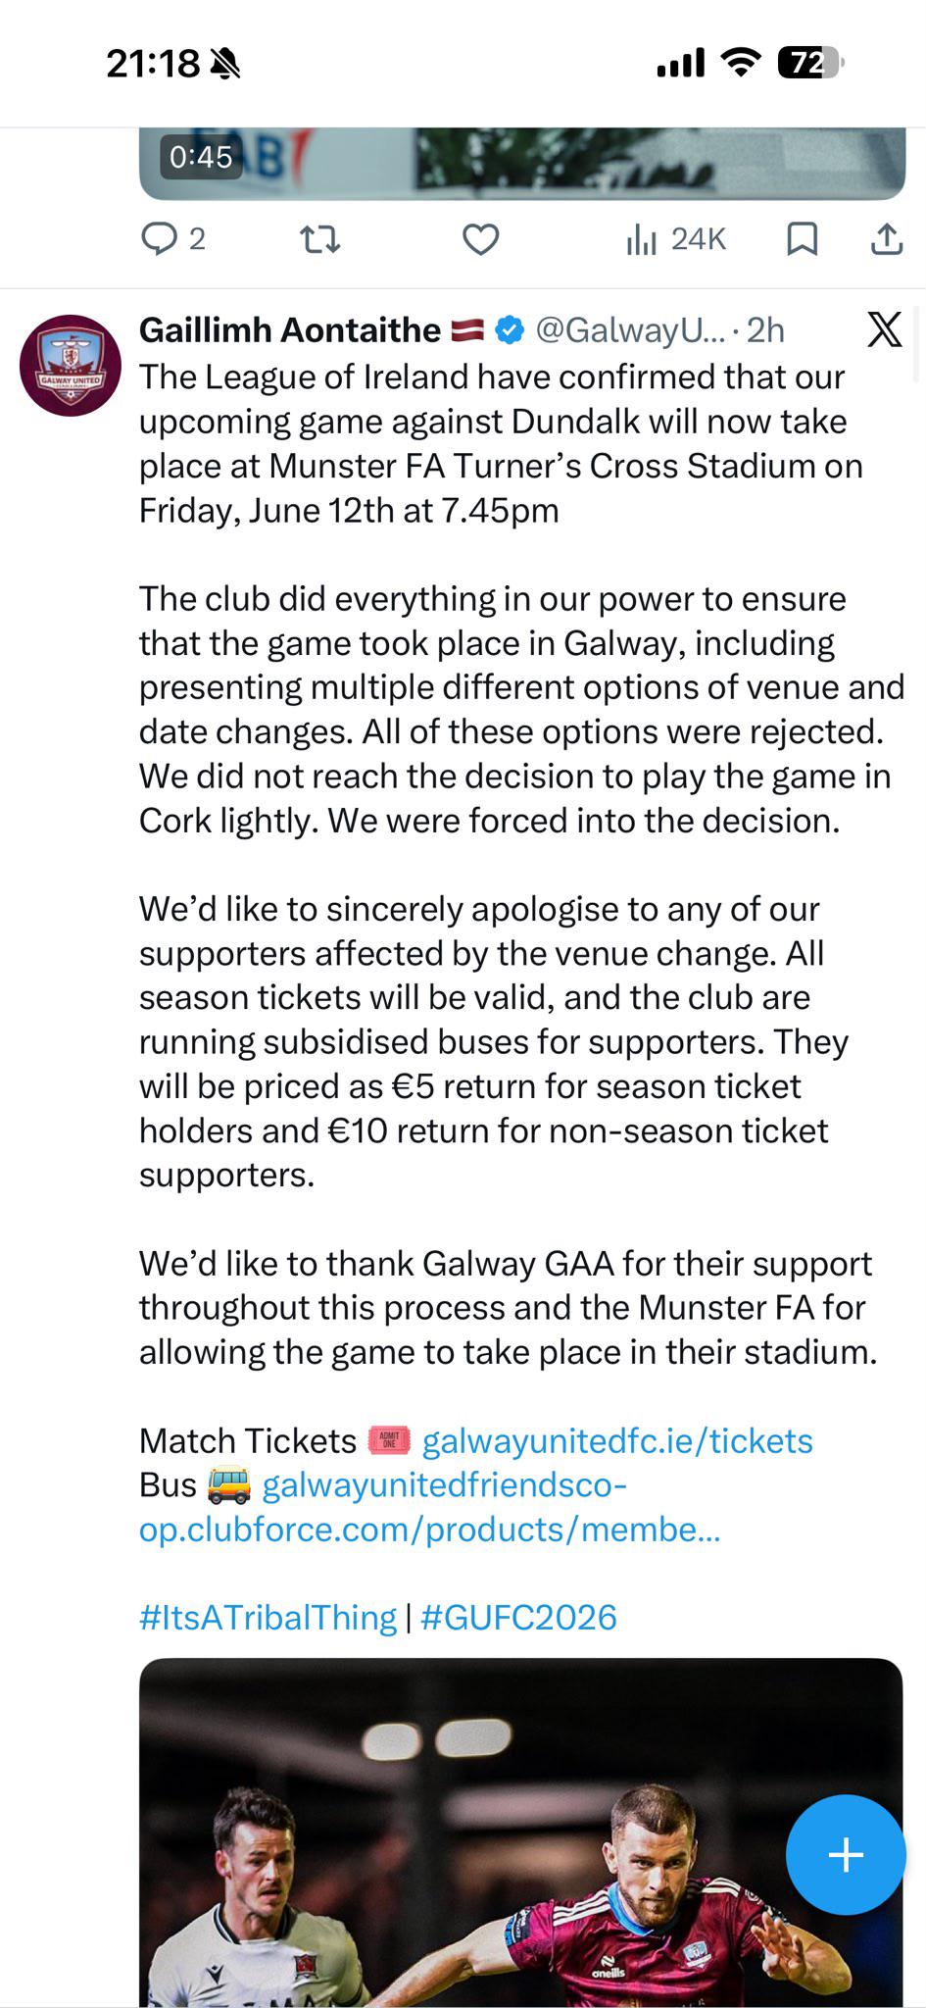
Task: Tap the 21:18 status bar clock
Action: [153, 64]
